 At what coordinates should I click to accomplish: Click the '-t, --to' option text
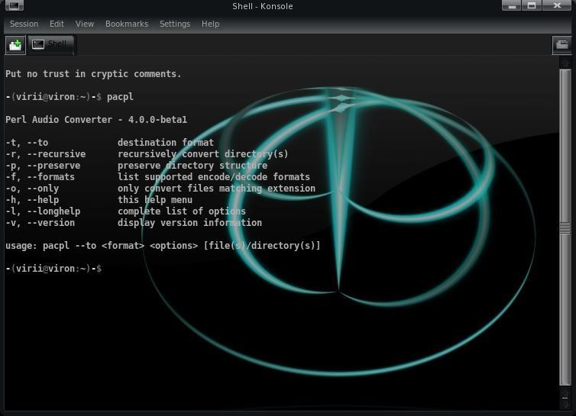click(x=27, y=143)
